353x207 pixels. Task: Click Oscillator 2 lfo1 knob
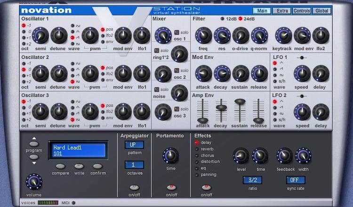142,73
